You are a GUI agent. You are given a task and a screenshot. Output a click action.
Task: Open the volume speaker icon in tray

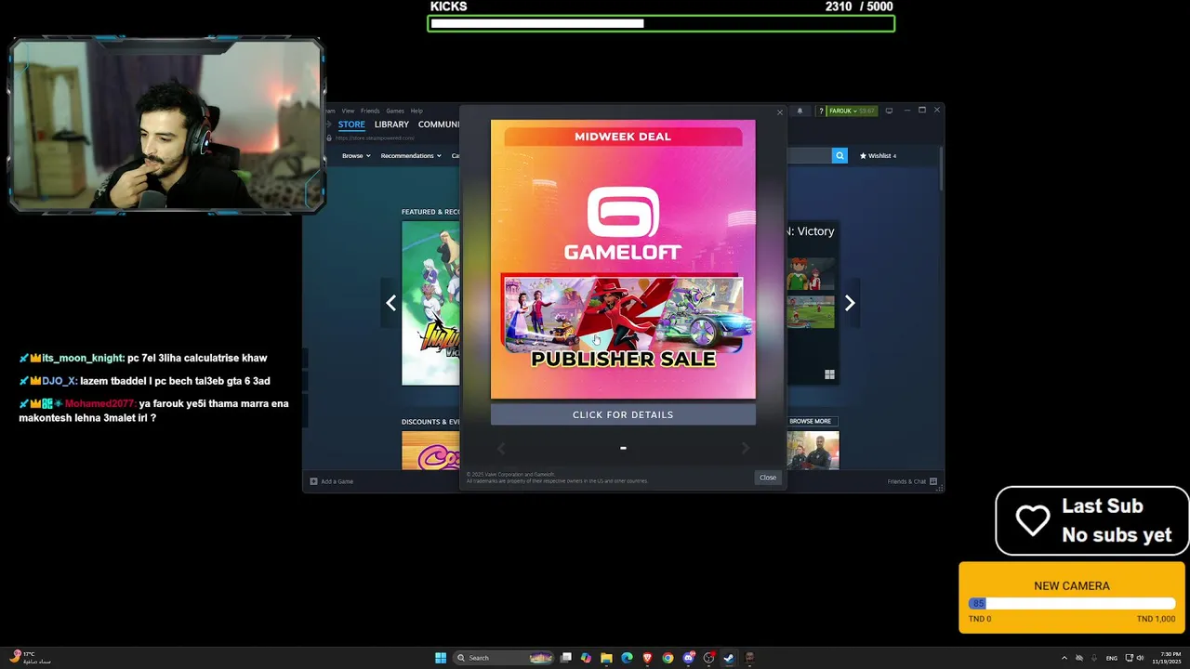point(1141,658)
